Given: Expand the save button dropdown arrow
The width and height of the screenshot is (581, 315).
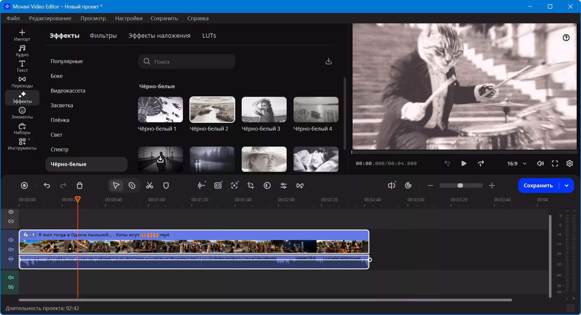Looking at the screenshot, I should [x=567, y=186].
